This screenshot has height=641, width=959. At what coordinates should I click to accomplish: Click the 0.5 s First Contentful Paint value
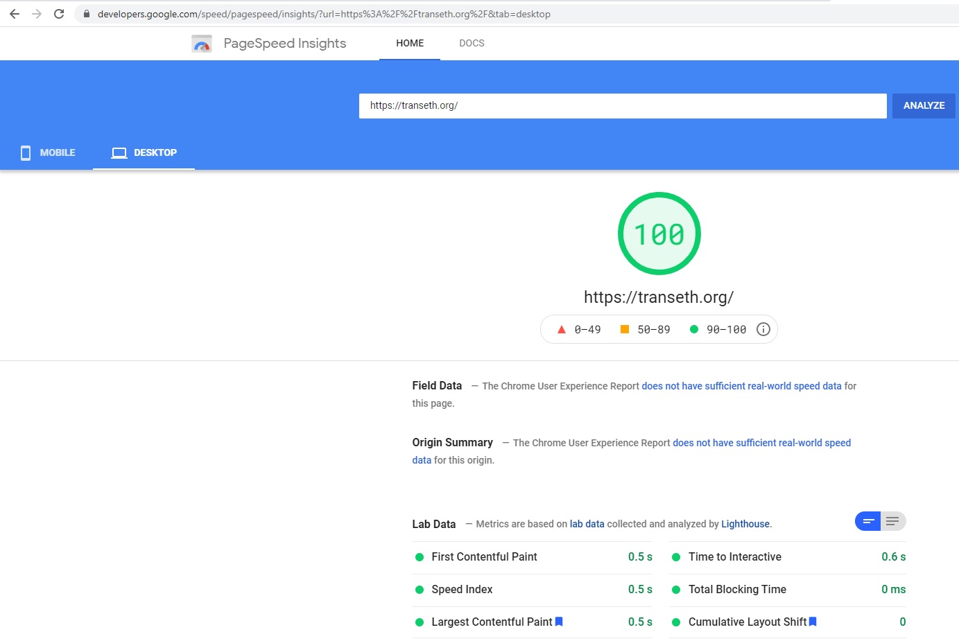pos(640,556)
